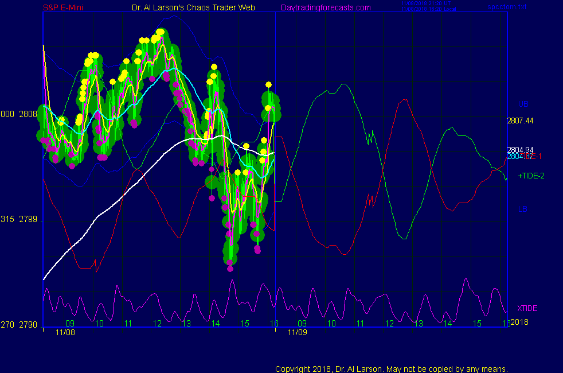Click the 11/09 date marker
The height and width of the screenshot is (373, 563).
tap(297, 332)
